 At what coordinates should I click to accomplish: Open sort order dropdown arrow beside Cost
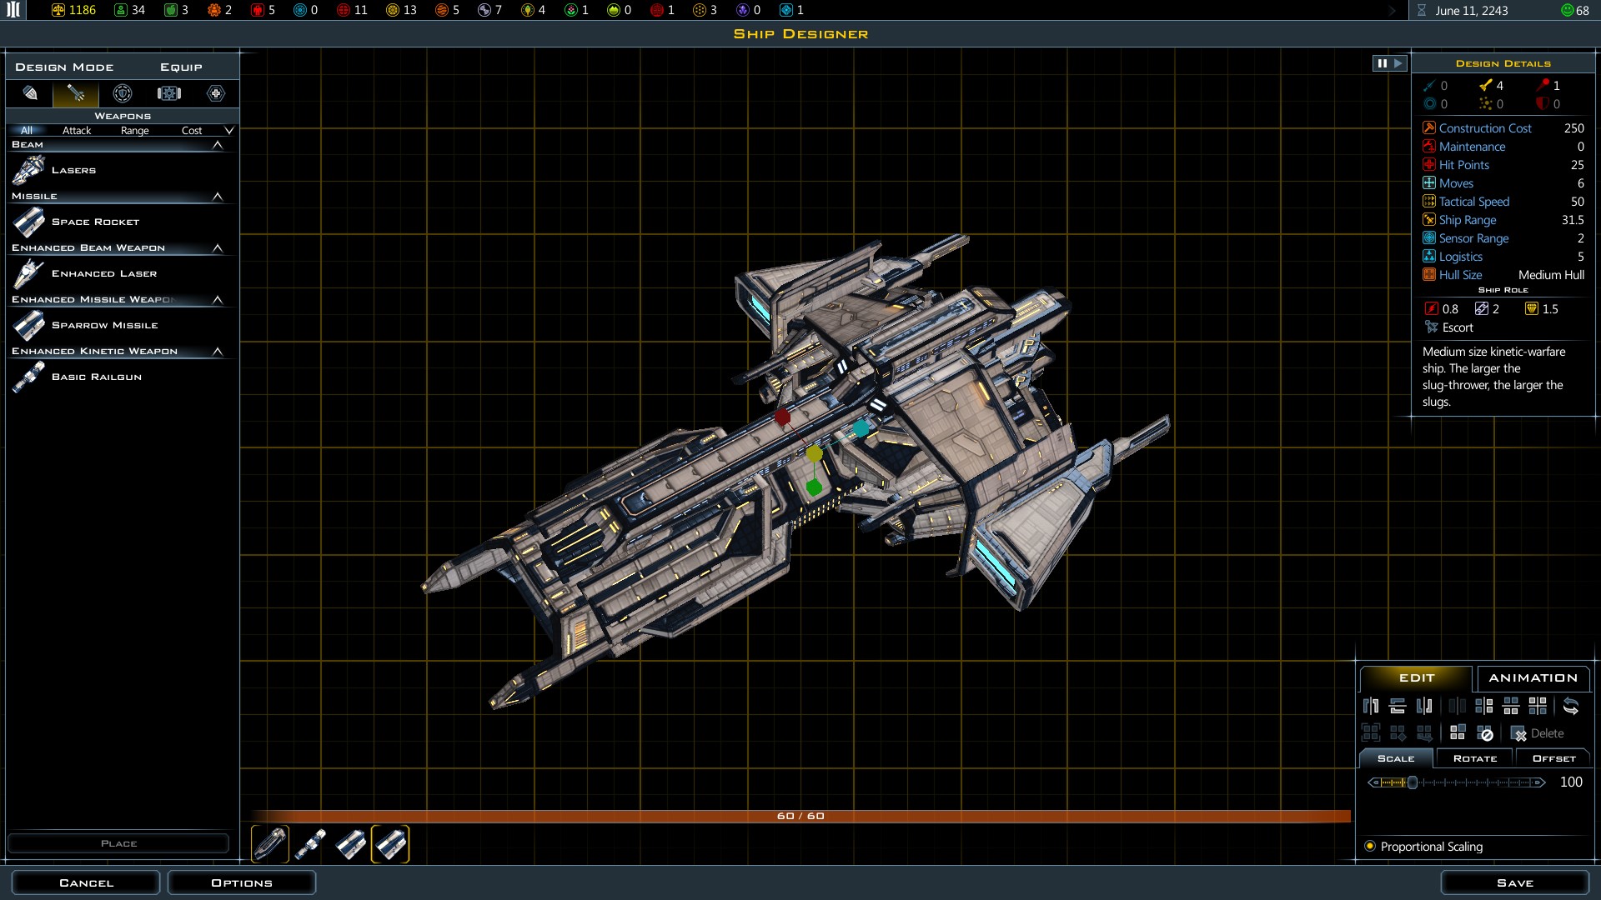(x=229, y=131)
